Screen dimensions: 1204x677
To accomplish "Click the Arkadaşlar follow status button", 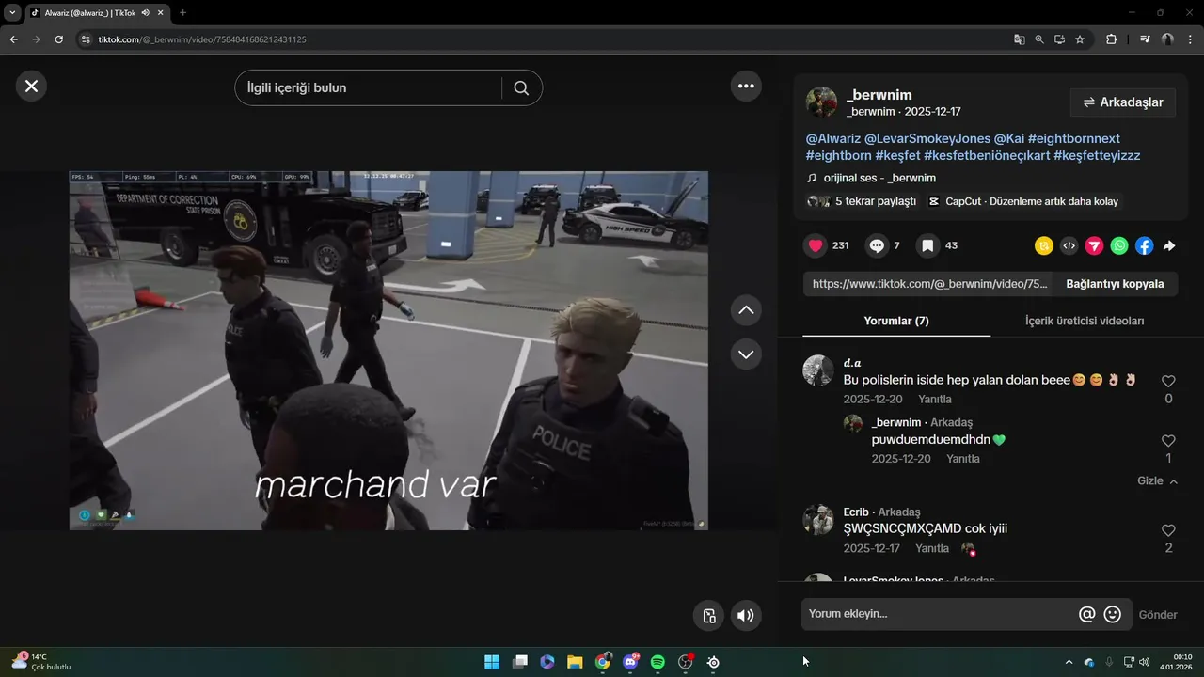I will click(1123, 102).
